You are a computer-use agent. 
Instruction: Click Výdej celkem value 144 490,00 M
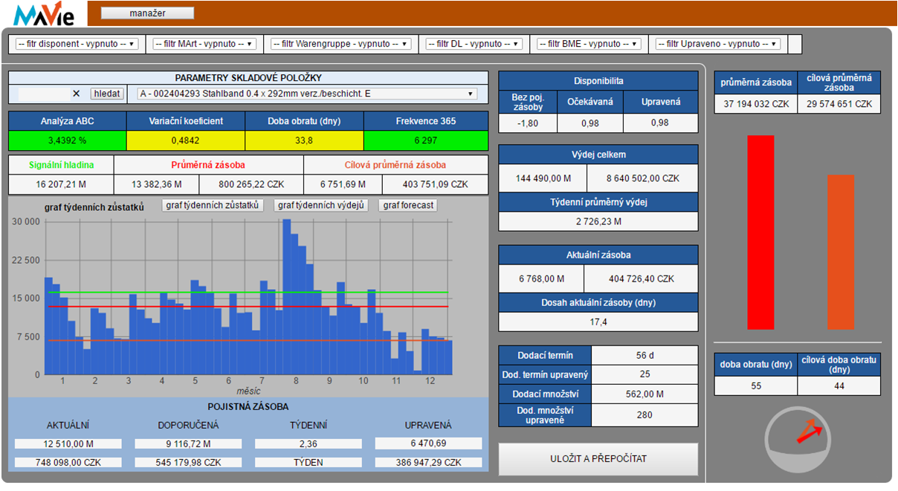click(543, 178)
